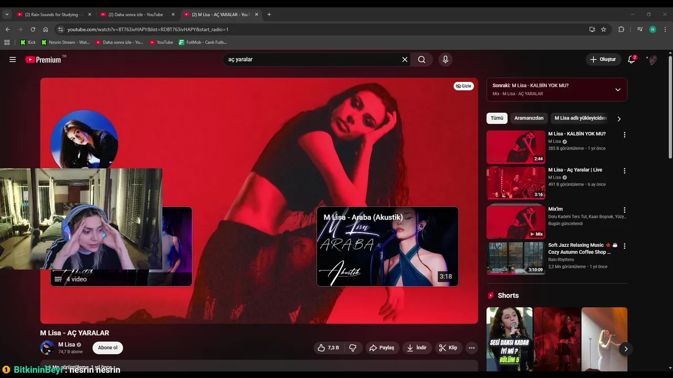Close the M Lisa AÇ YARALAR tab
Viewport: 673px width, 378px height.
pyautogui.click(x=257, y=15)
